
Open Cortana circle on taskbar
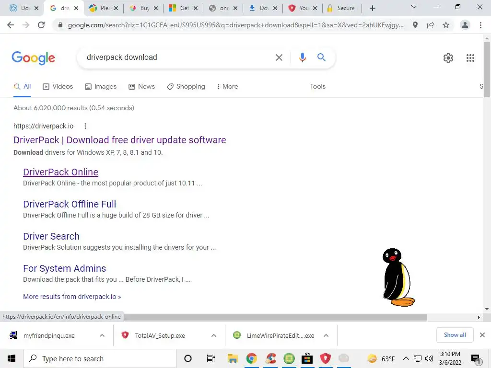point(188,358)
